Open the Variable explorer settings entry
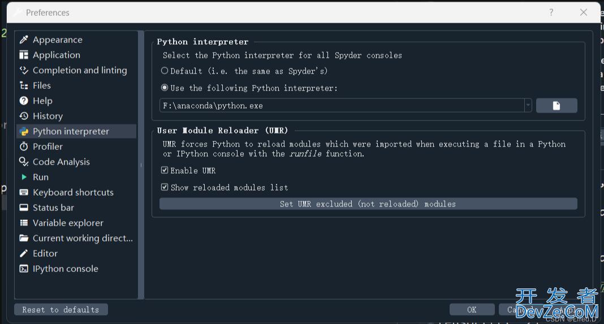Screen dimensions: 604x324 76,223
